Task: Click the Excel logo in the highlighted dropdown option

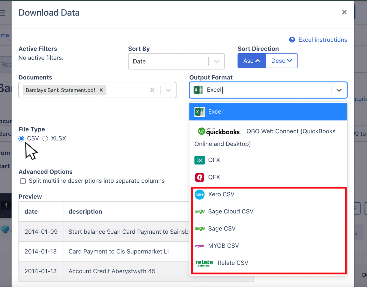Action: 200,112
